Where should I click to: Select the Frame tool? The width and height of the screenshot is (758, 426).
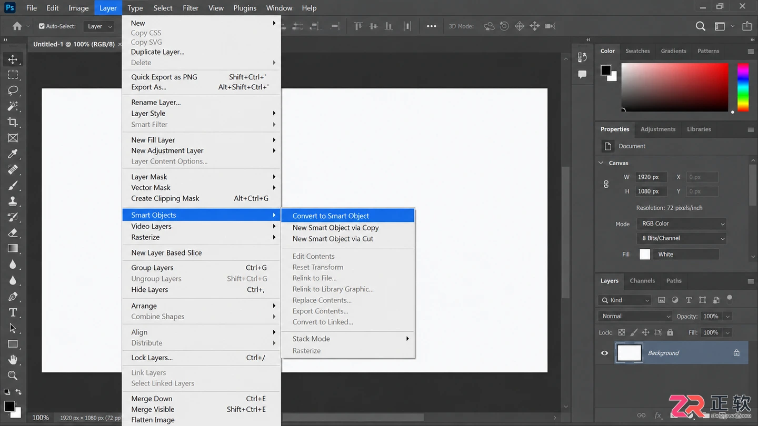click(13, 138)
